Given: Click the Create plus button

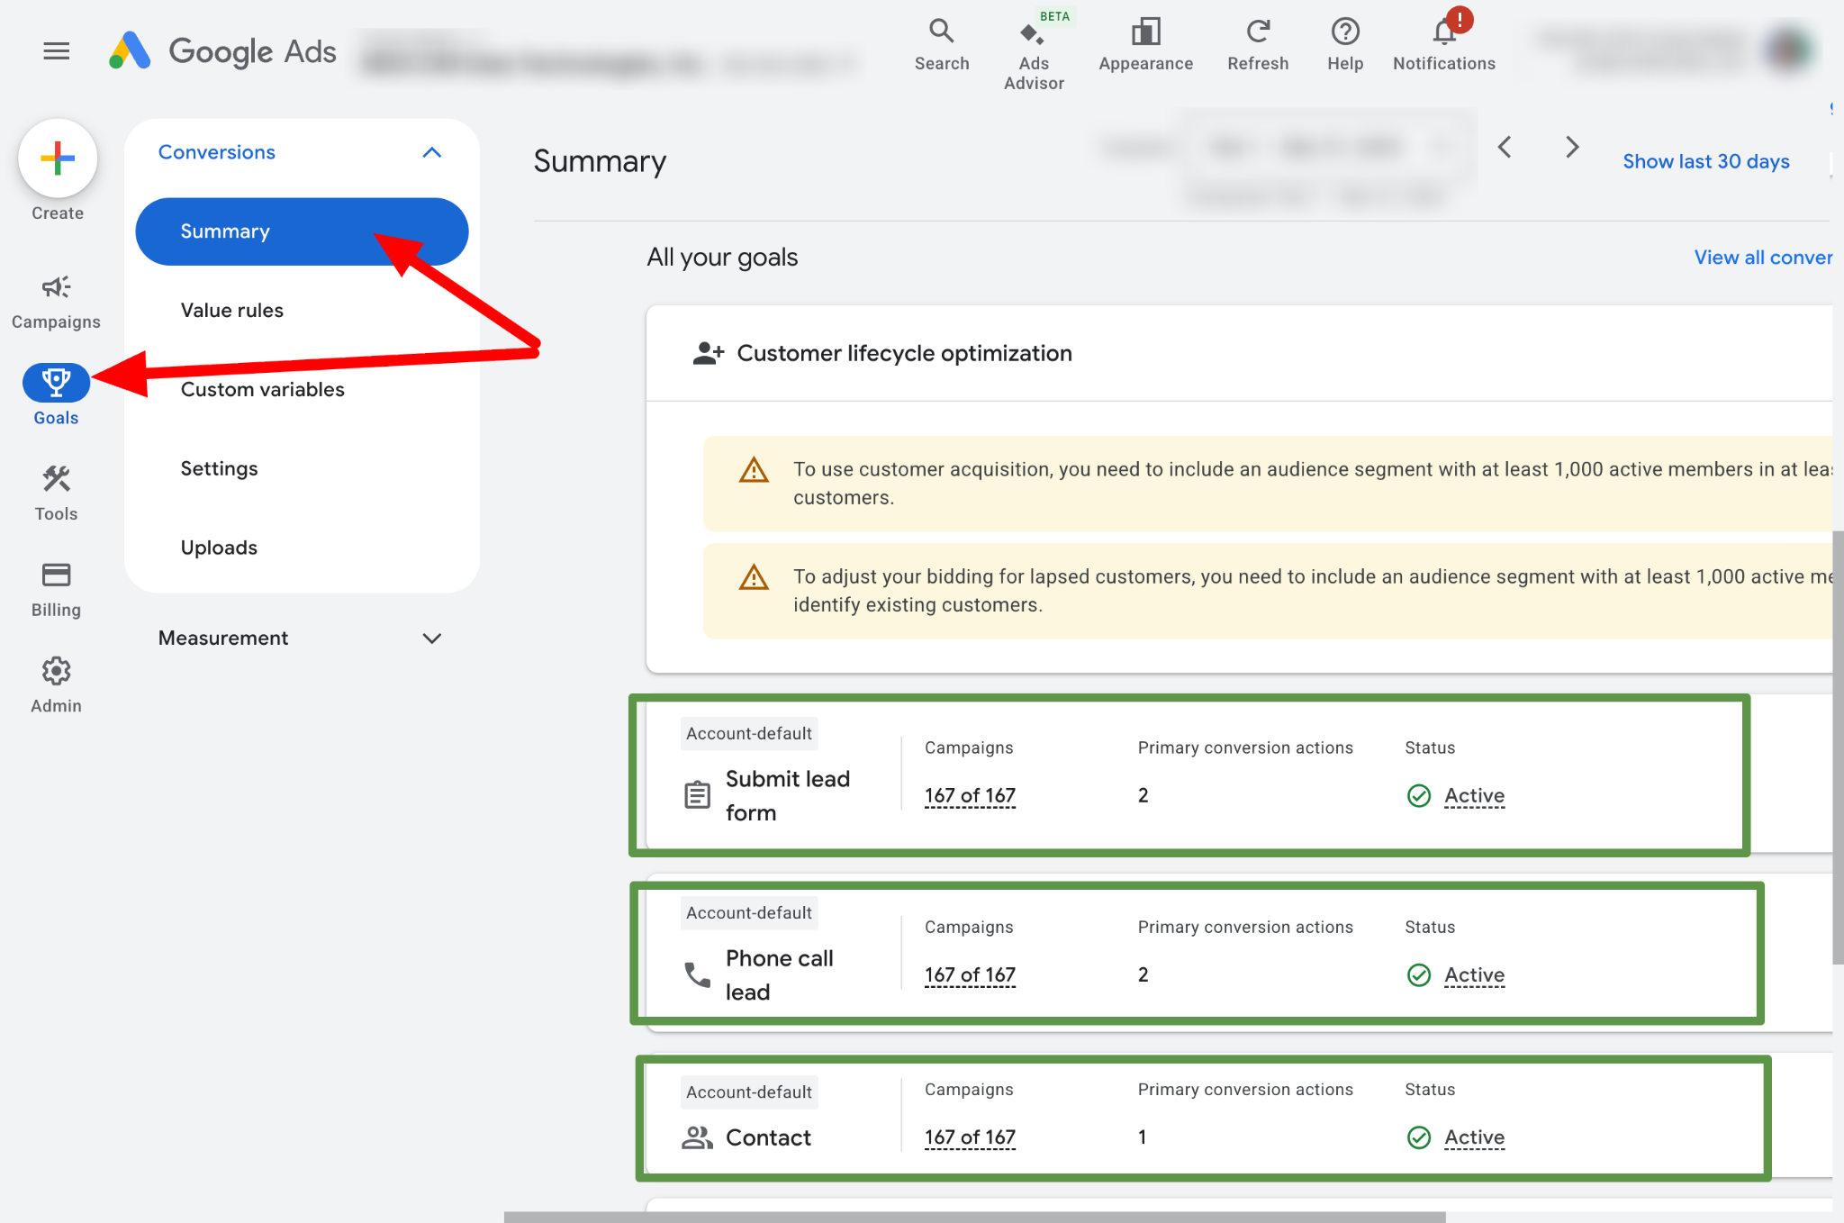Looking at the screenshot, I should (x=58, y=159).
